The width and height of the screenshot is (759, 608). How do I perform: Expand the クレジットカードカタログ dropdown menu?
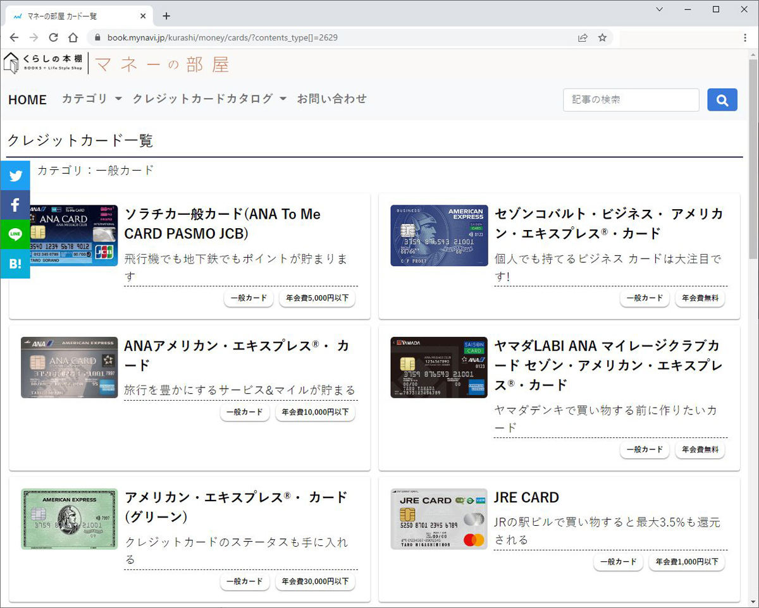209,99
